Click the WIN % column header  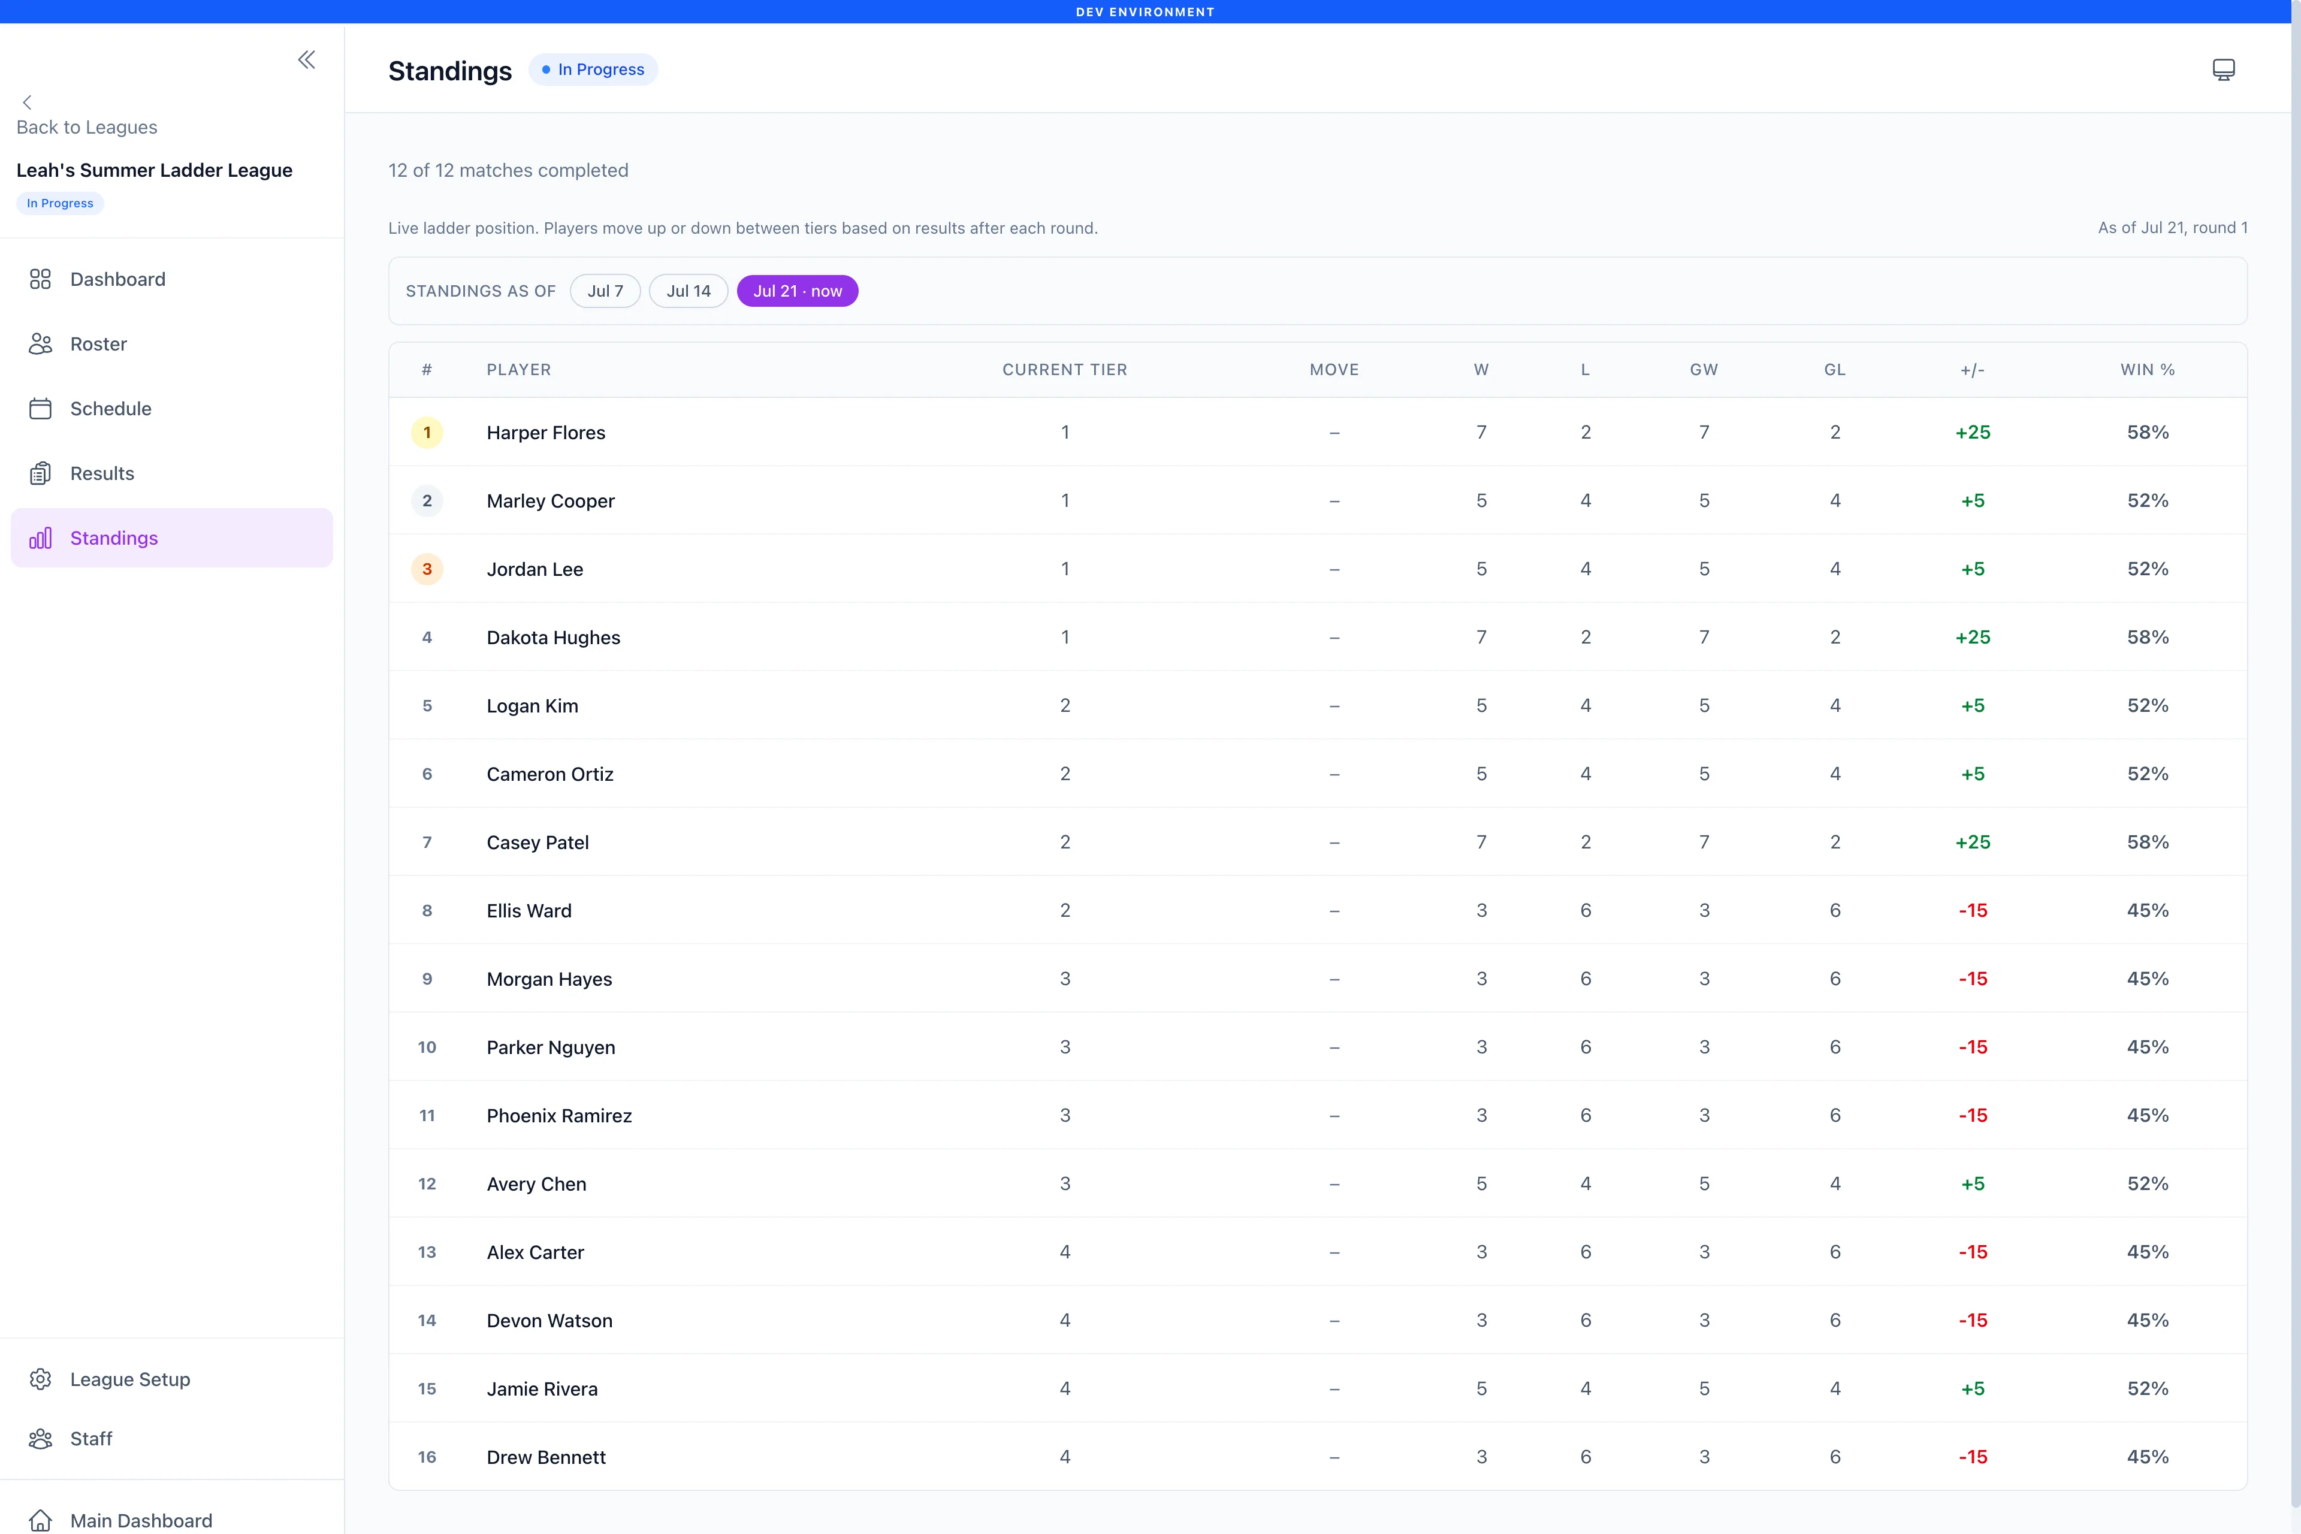coord(2148,370)
